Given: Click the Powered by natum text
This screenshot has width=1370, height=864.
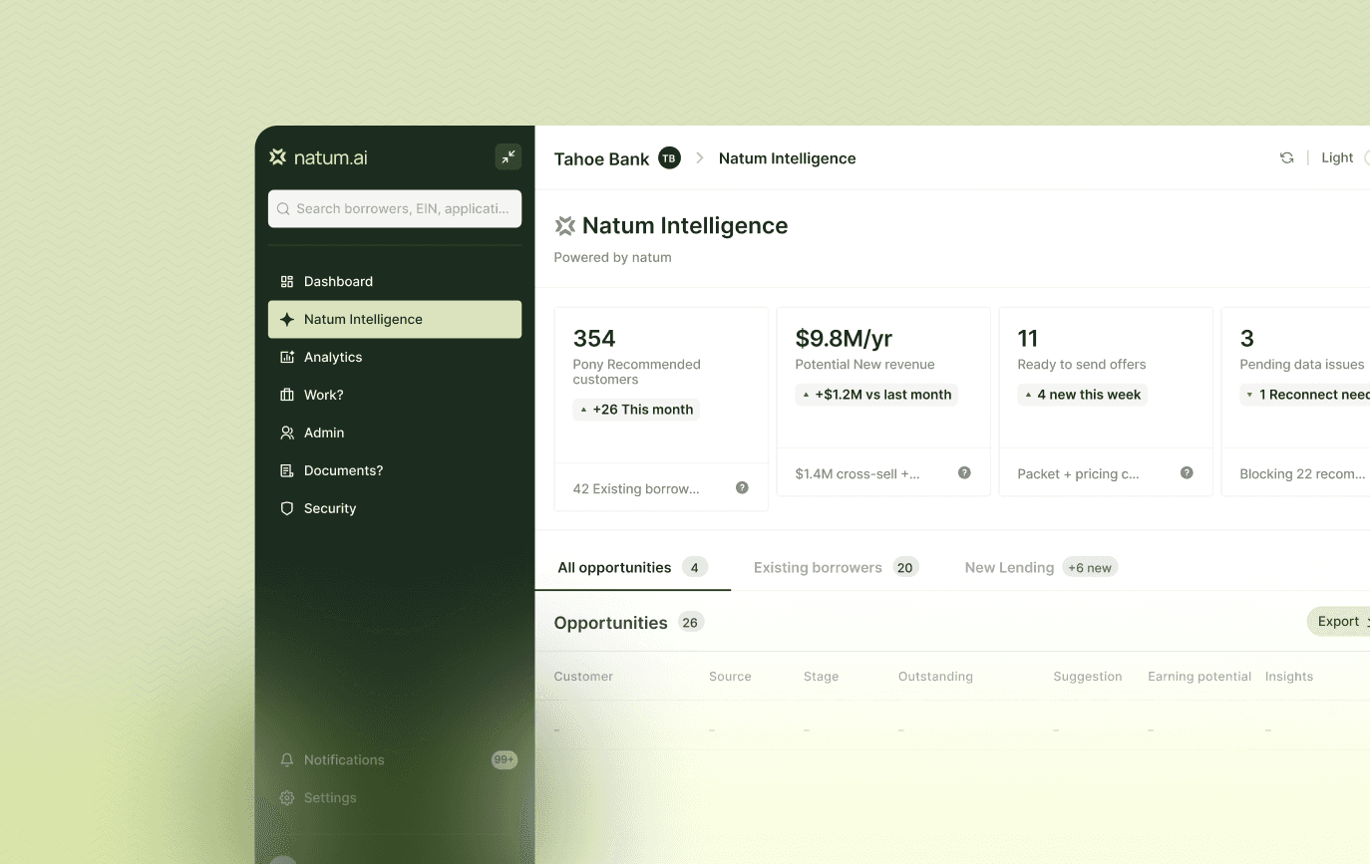Looking at the screenshot, I should point(612,258).
